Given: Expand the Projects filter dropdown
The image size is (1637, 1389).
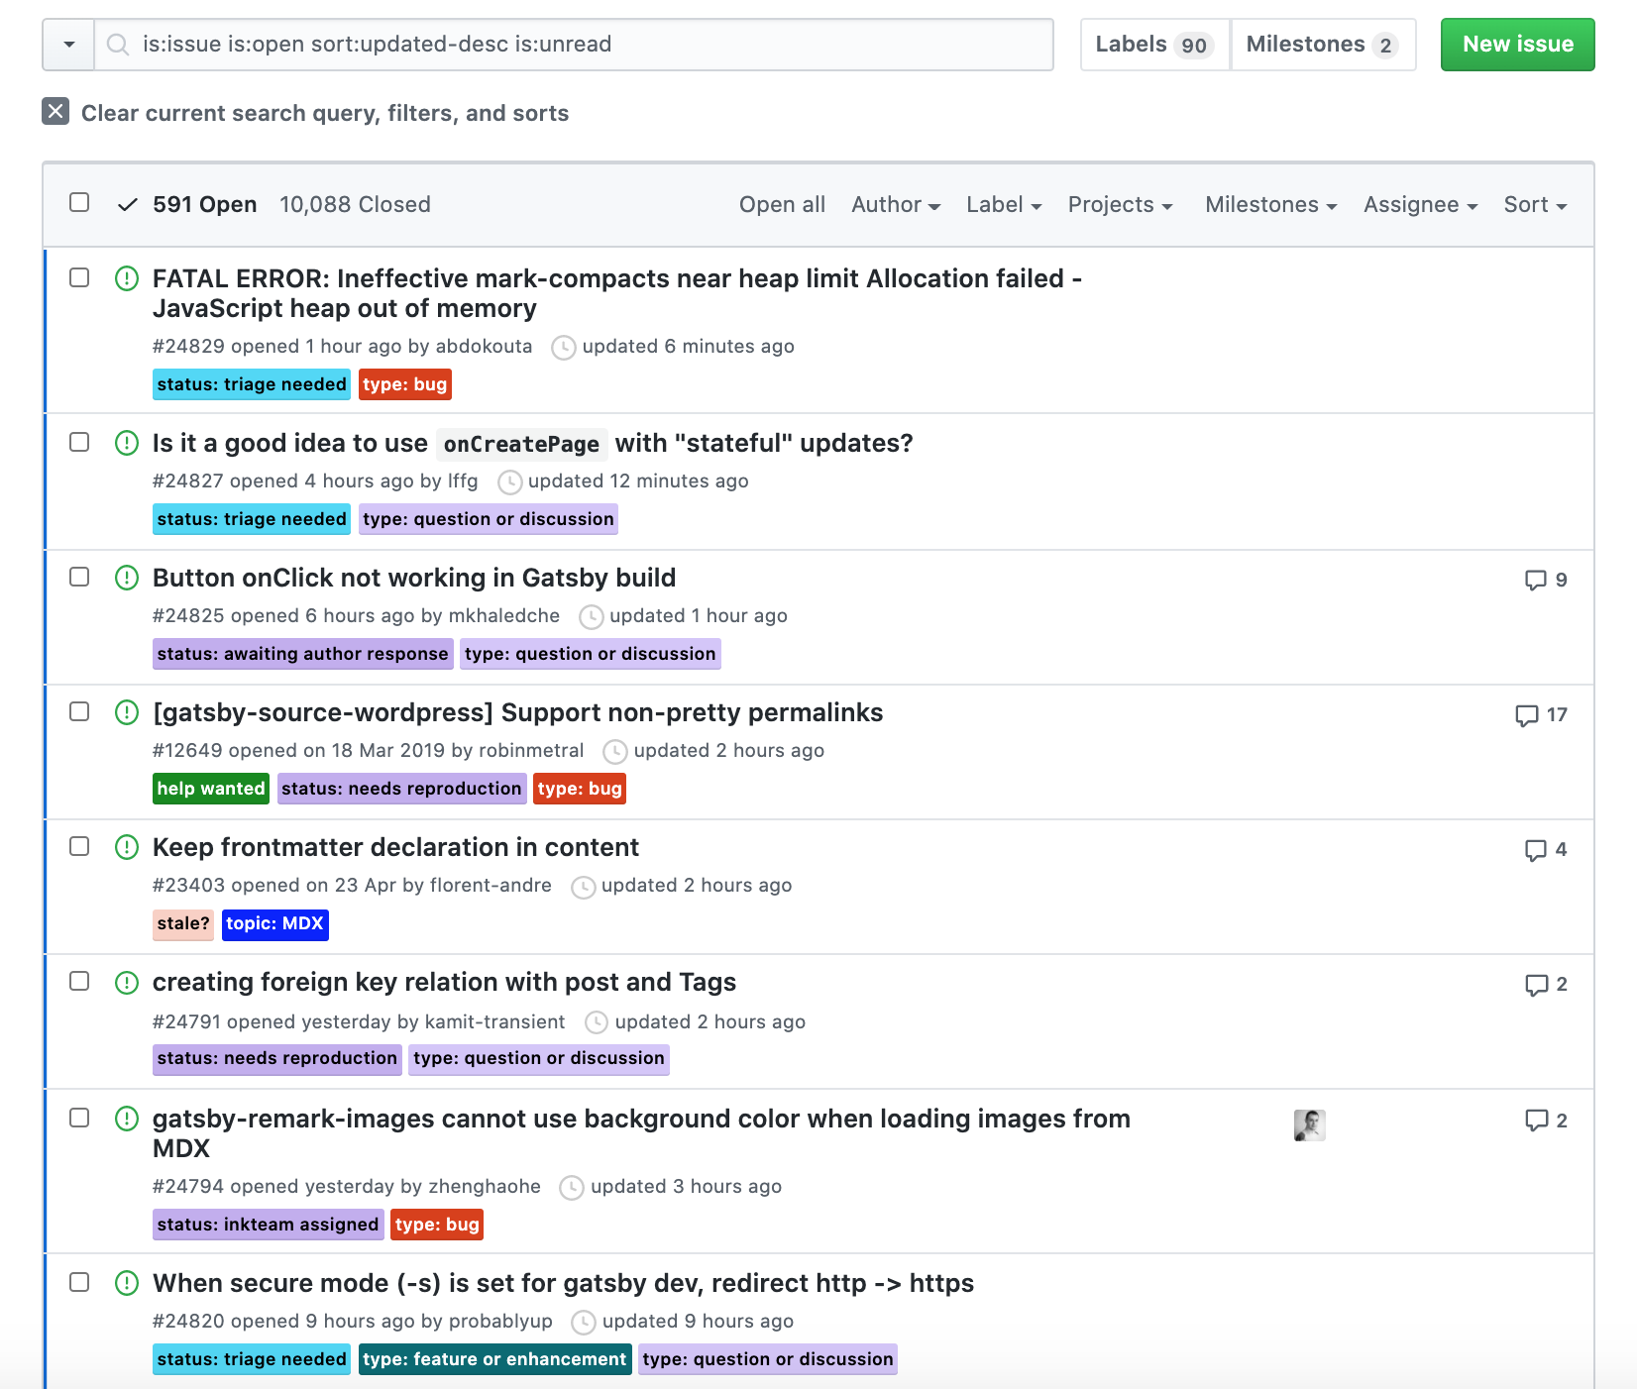Looking at the screenshot, I should (1121, 205).
